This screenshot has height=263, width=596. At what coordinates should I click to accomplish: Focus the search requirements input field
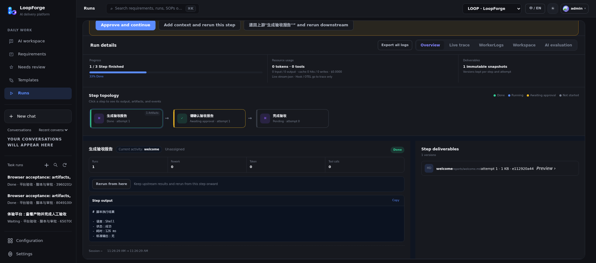152,9
